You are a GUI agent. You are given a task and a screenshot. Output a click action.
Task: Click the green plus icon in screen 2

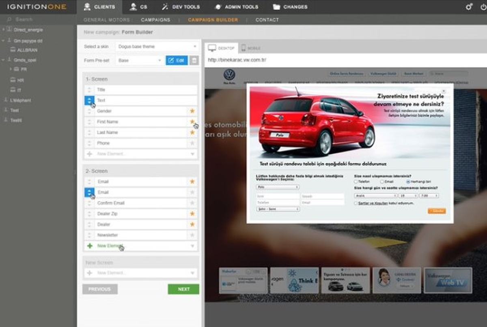tap(89, 246)
